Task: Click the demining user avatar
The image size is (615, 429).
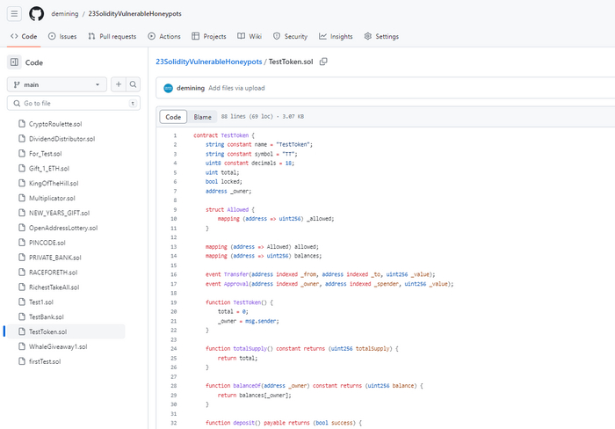Action: [168, 88]
